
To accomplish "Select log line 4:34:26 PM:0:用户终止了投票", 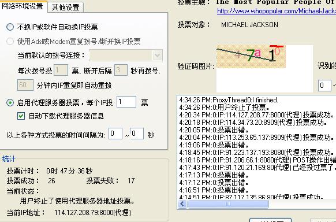I will pyautogui.click(x=225, y=108).
